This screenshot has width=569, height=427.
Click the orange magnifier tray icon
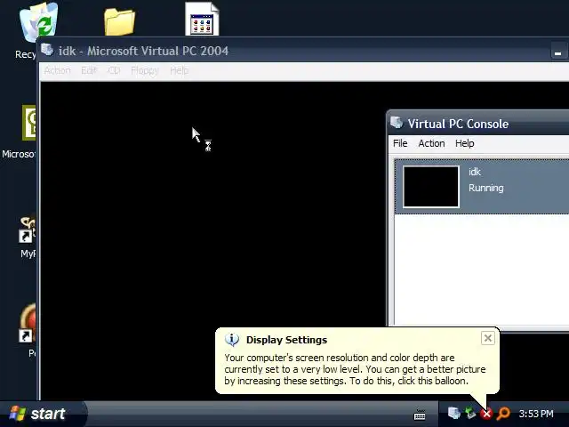(503, 414)
